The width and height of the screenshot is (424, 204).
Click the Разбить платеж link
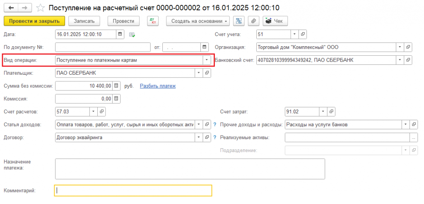pos(158,86)
